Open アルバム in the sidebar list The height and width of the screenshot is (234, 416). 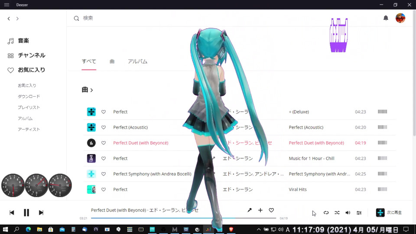pyautogui.click(x=25, y=118)
